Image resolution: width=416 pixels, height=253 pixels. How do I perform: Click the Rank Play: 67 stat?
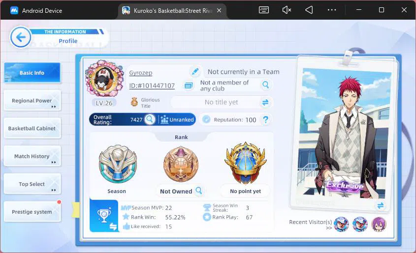227,217
